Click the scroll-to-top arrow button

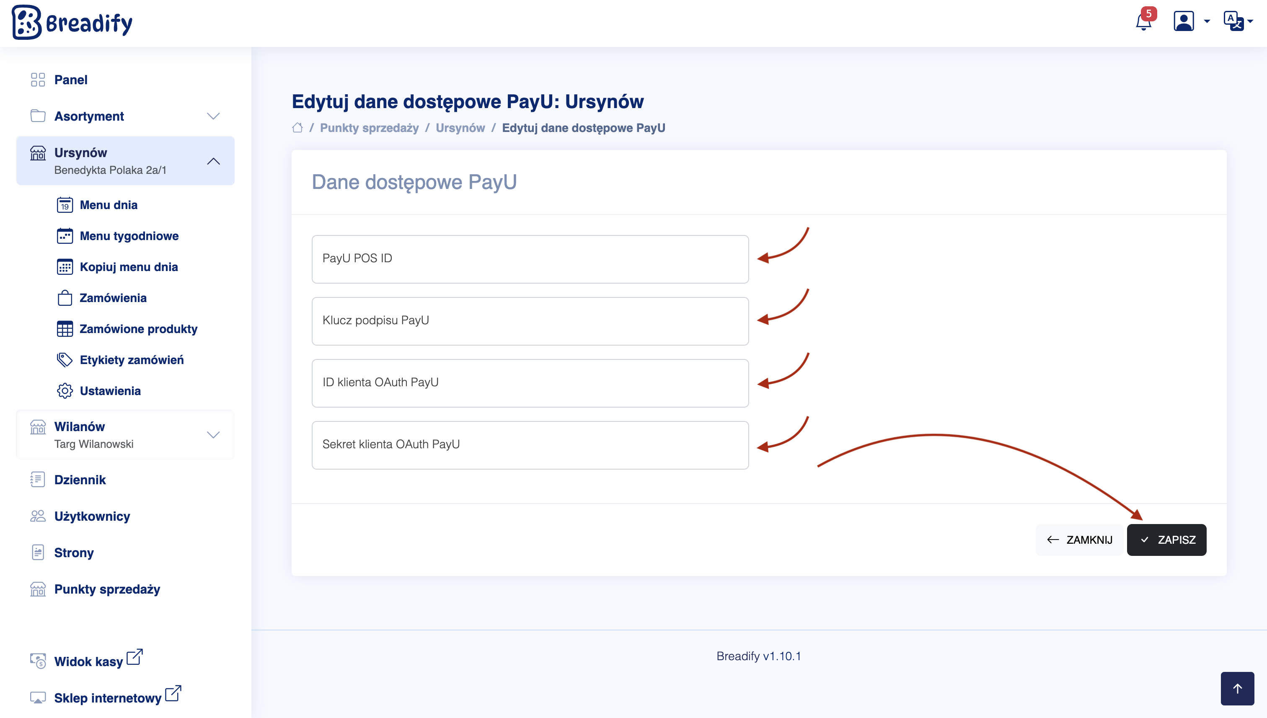(1237, 688)
